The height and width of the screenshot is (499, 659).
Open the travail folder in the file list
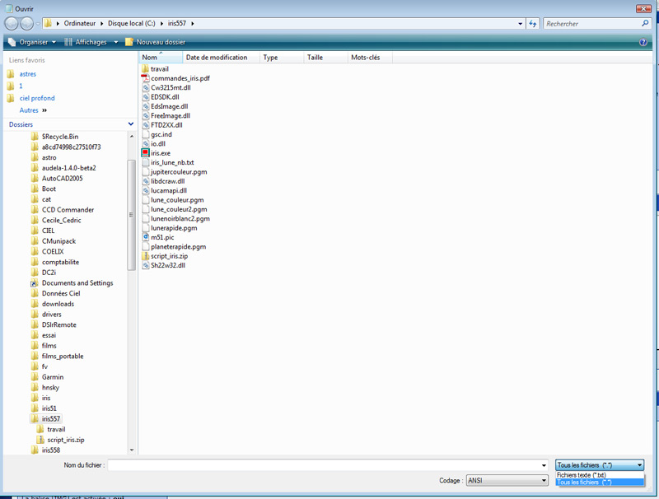tap(161, 68)
